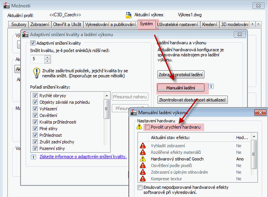Image resolution: width=268 pixels, height=197 pixels.
Task: Open link Získejte informace o adaptivním snížení kvality
Action: pos(83,157)
